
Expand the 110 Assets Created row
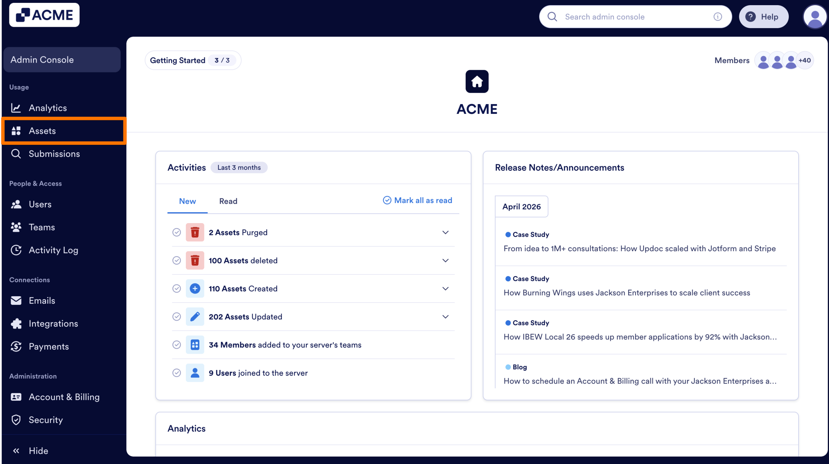coord(446,289)
